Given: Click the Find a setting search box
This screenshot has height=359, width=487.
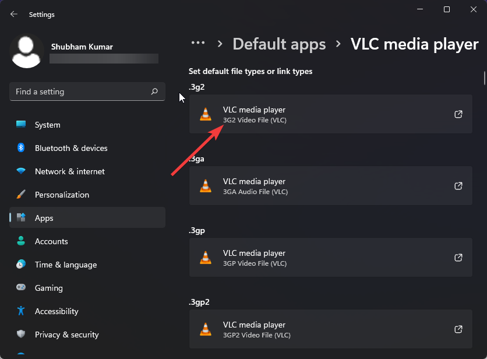Looking at the screenshot, I should point(87,91).
